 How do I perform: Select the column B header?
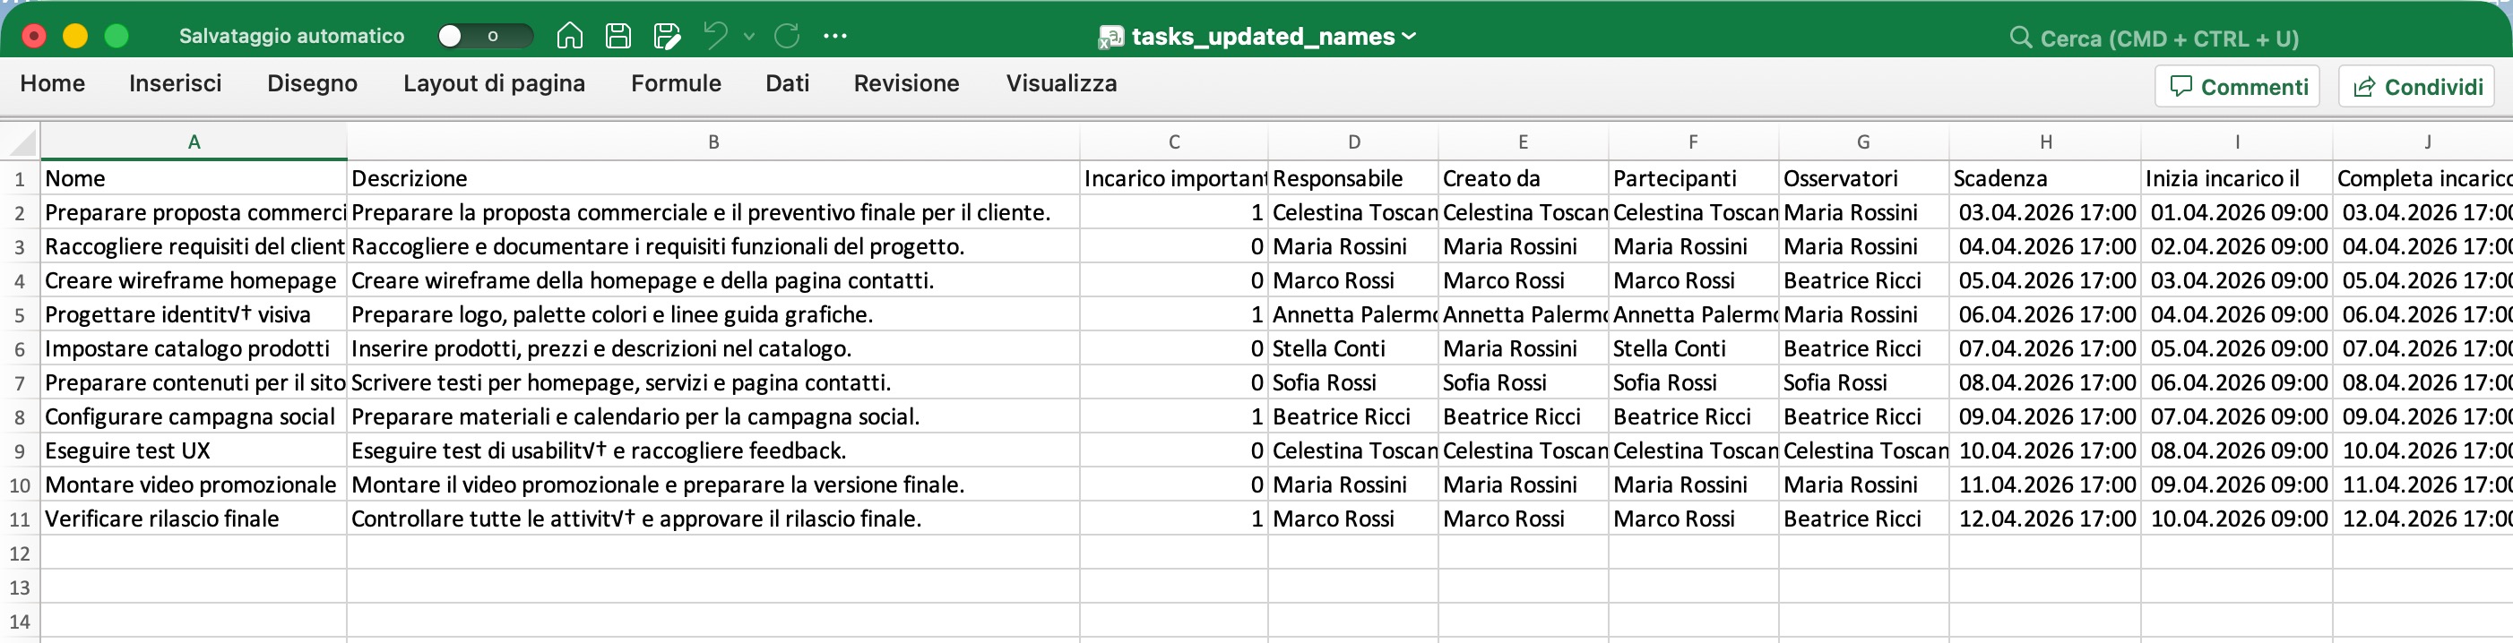(713, 142)
